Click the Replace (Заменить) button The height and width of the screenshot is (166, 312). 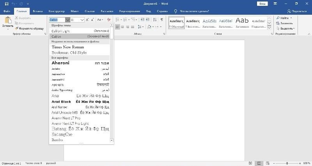284,23
